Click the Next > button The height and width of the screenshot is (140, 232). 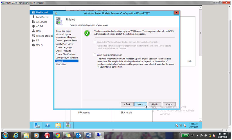(140, 105)
